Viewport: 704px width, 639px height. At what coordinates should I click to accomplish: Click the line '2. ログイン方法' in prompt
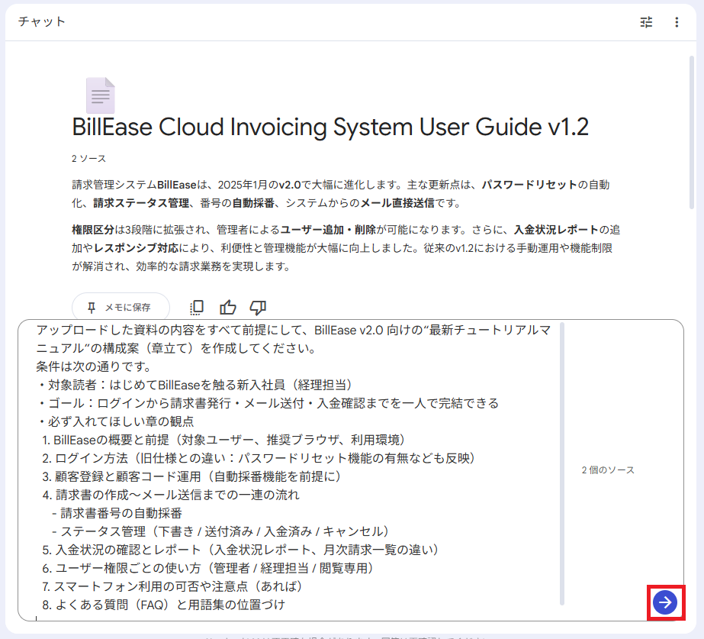258,458
